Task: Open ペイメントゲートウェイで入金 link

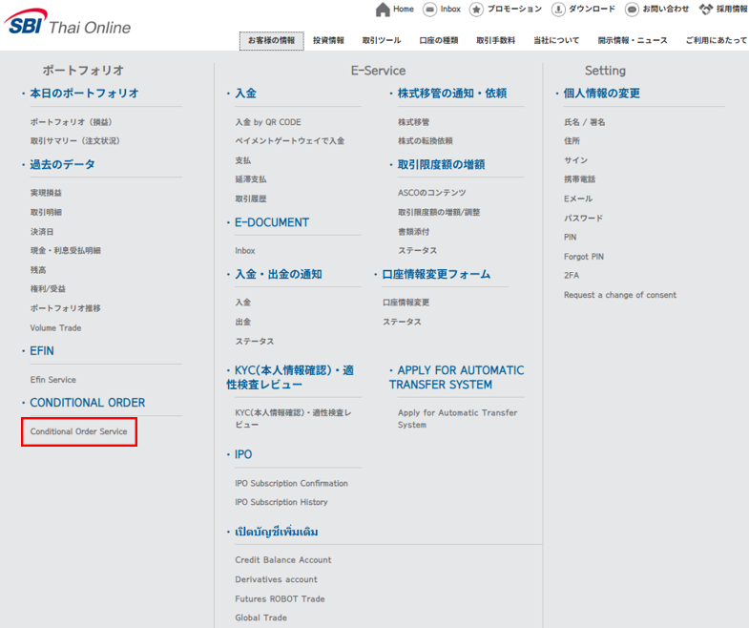Action: [x=290, y=141]
